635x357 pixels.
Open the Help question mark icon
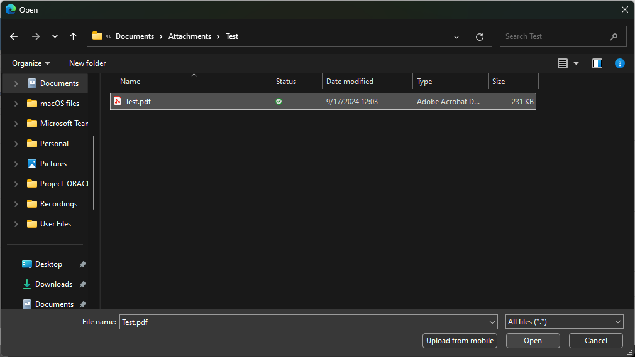[619, 63]
